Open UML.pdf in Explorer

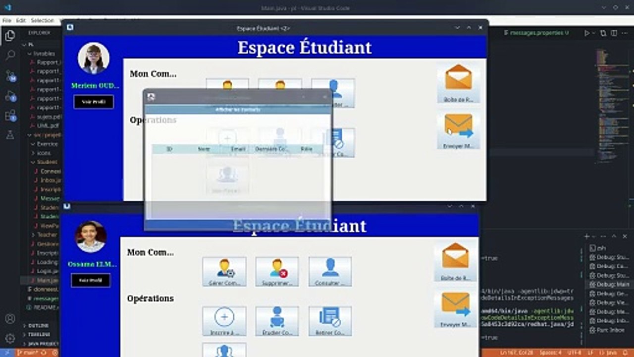pyautogui.click(x=48, y=126)
